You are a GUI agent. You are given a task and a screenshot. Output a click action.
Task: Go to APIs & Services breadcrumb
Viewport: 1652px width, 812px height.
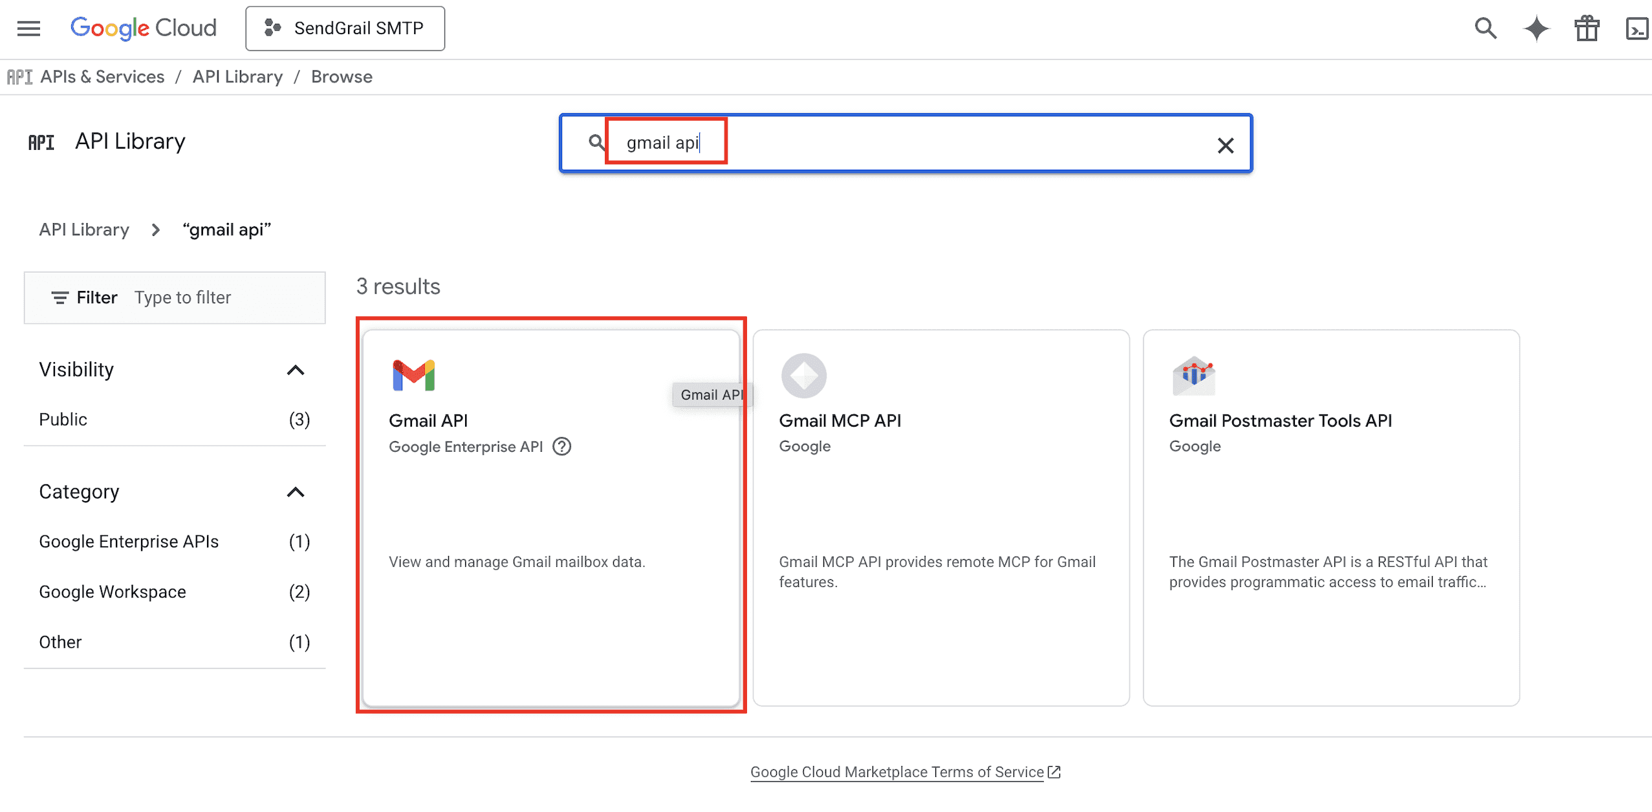tap(102, 77)
